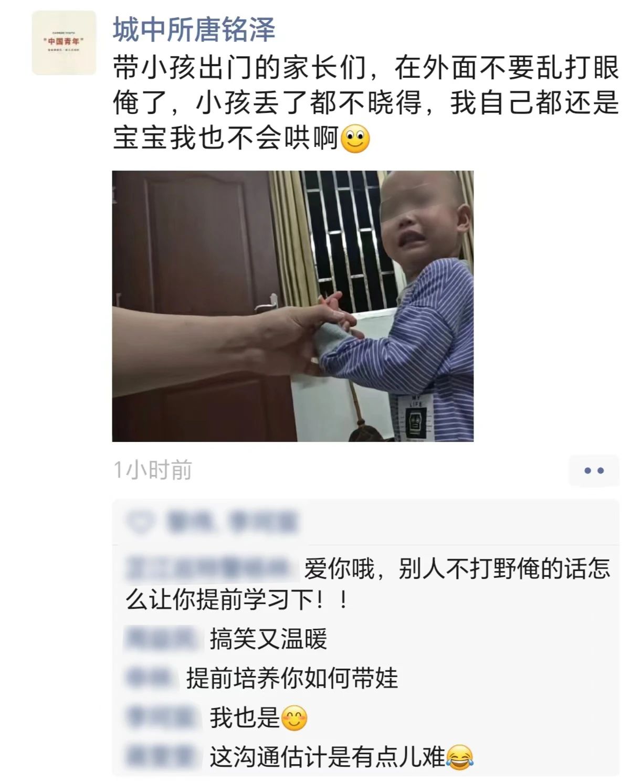
Task: Open the two-dot like/comment menu button
Action: click(594, 470)
